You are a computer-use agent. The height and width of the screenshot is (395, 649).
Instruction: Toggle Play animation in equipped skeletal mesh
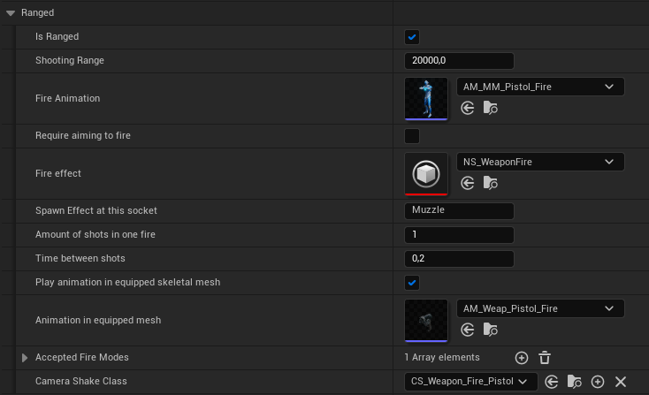click(412, 283)
